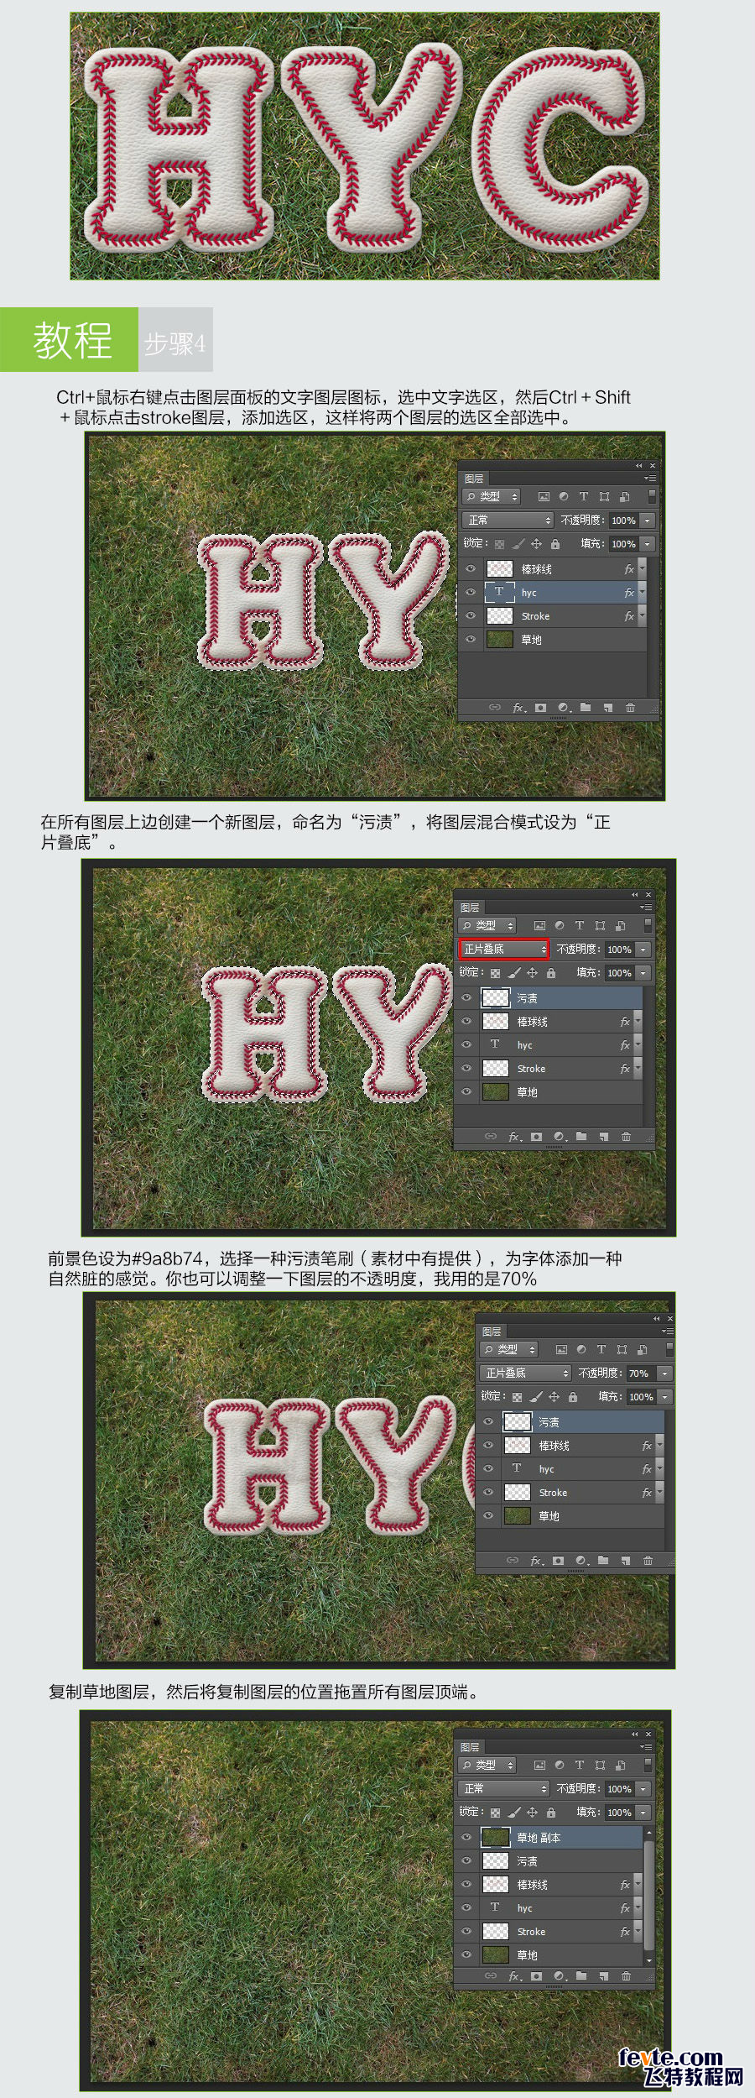This screenshot has width=755, height=2098.
Task: Toggle filter switch in hyc-selected panel
Action: coord(652,497)
